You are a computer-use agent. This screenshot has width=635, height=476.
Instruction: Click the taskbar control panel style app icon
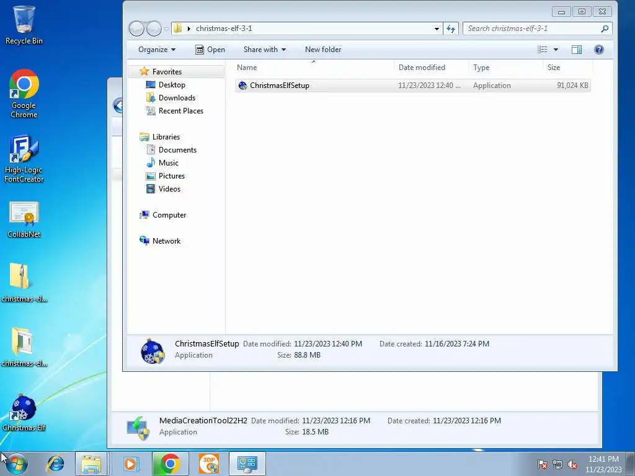point(247,464)
